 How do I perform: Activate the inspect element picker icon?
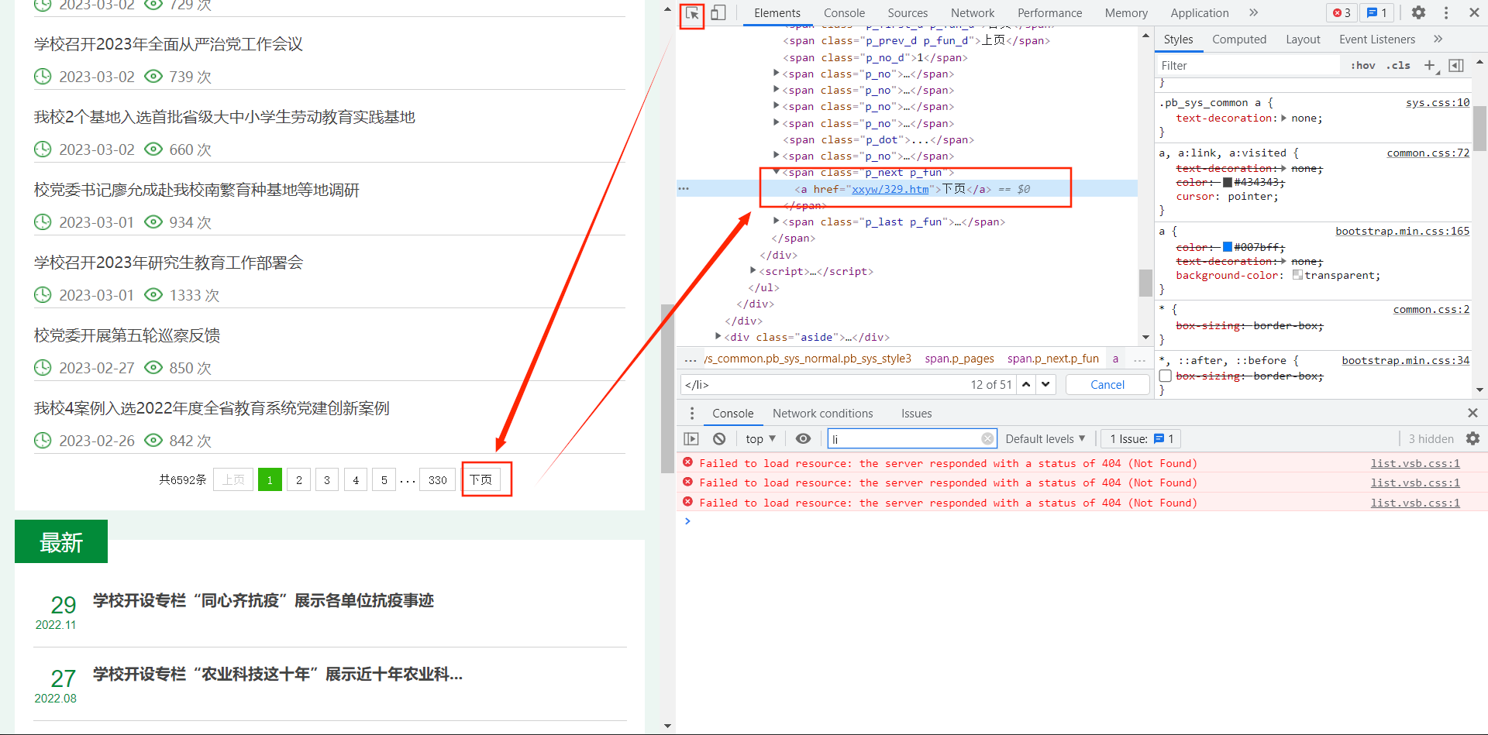pos(692,13)
